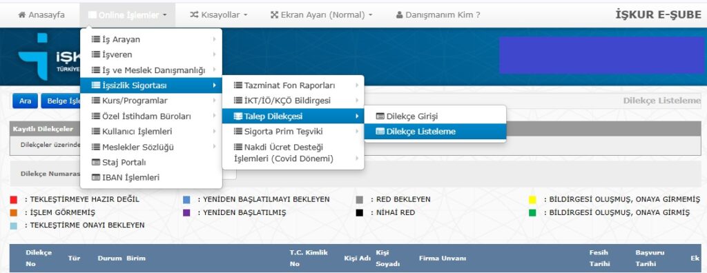707x273 pixels.
Task: Click the list icon beside Özel İstihdam Büroları
Action: pyautogui.click(x=95, y=117)
